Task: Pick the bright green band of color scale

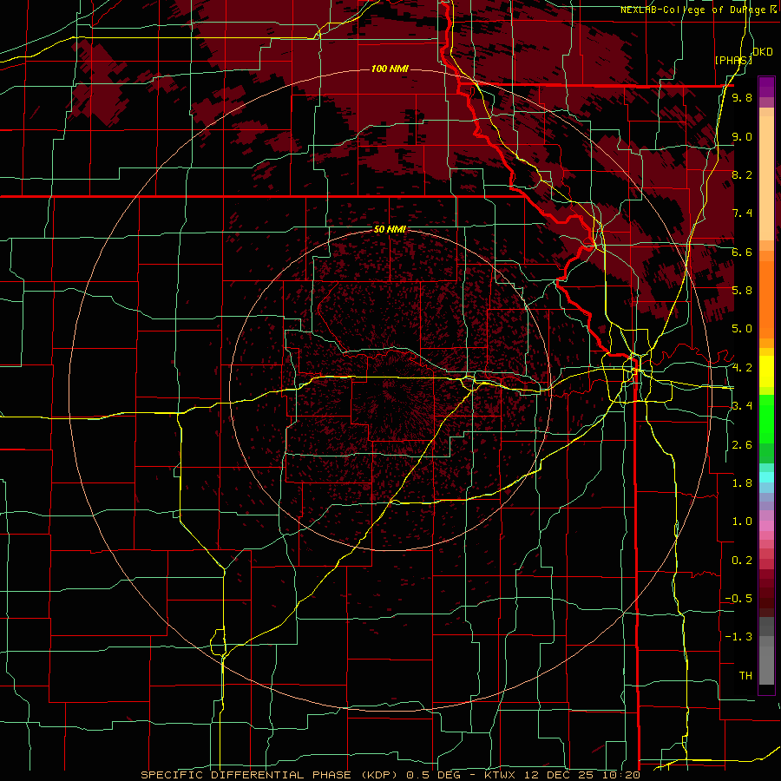Action: (x=766, y=419)
